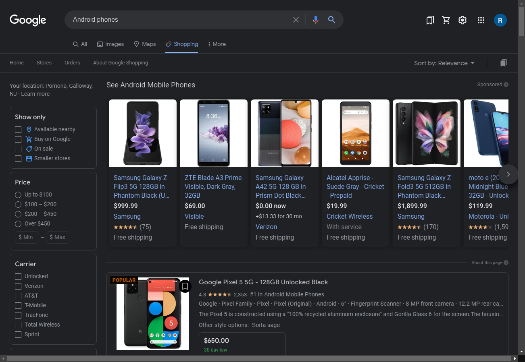Open the shopping cart icon
Screen dimensions: 525x362
click(446, 20)
